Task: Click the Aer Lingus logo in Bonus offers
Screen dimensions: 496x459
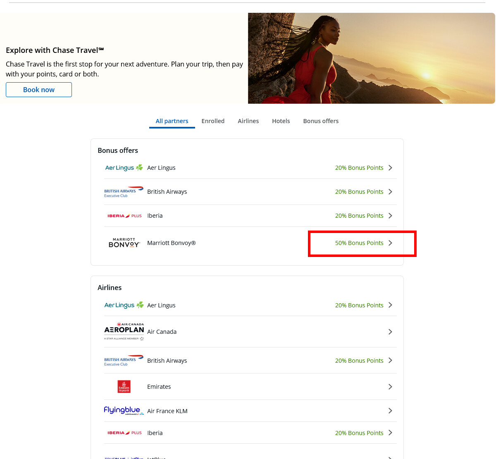Action: [x=124, y=168]
